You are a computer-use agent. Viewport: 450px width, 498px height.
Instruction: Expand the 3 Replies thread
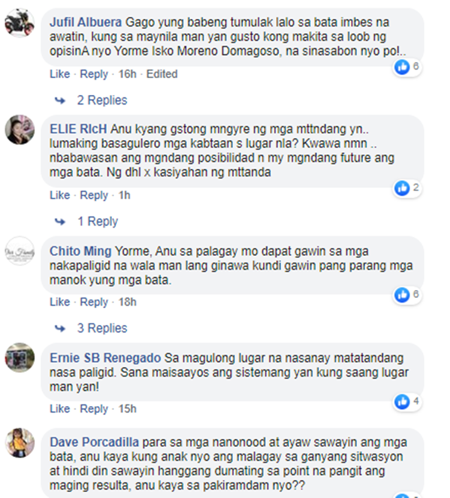coord(102,328)
